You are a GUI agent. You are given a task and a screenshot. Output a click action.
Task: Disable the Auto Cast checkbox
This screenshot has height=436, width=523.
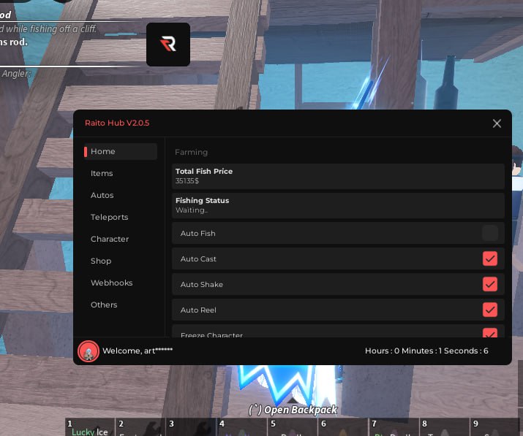(x=489, y=259)
